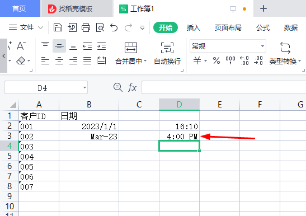Click cell containing Mar-23
This screenshot has width=306, height=216.
89,136
